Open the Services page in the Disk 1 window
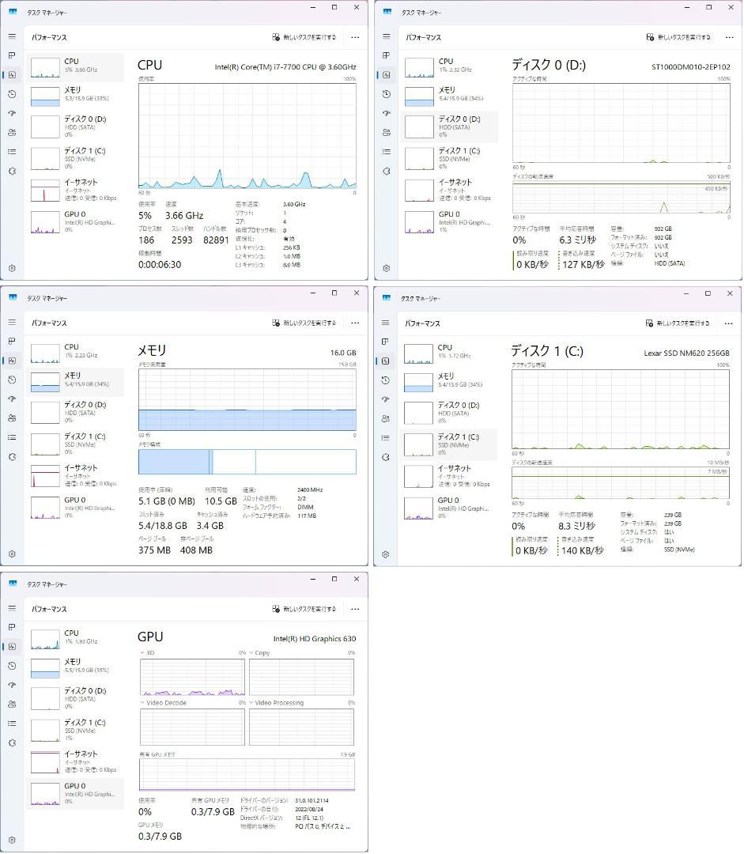The image size is (744, 854). pos(385,456)
